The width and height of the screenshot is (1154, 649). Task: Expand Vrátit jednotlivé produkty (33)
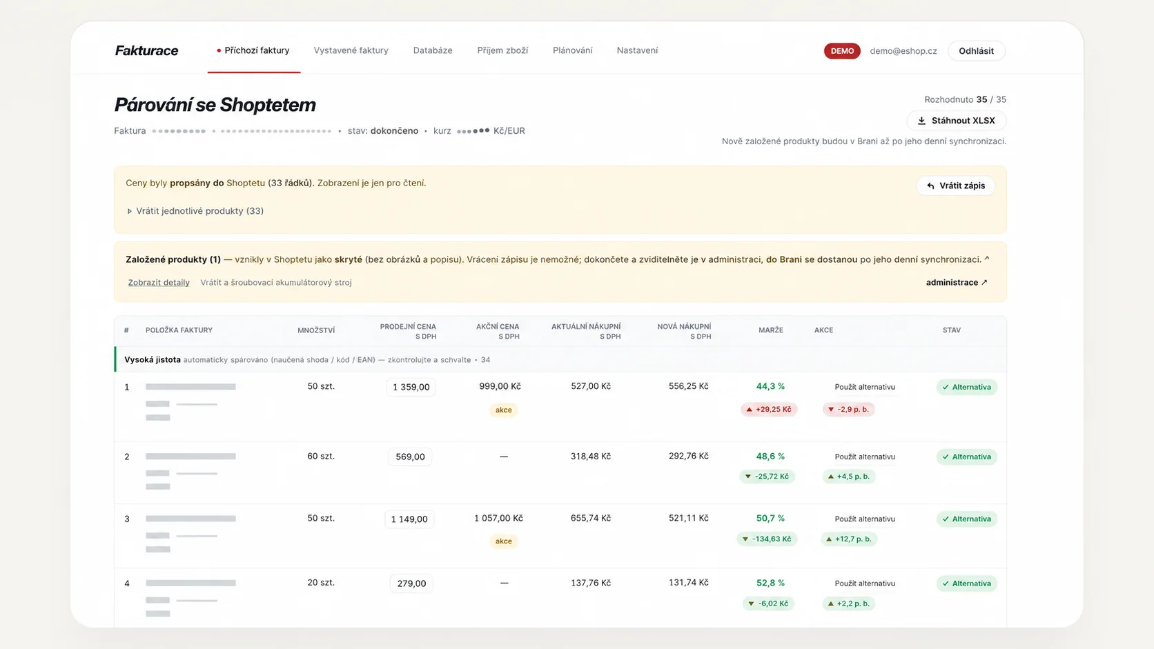[195, 211]
